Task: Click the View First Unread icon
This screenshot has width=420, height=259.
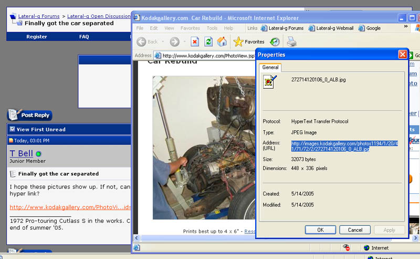Action: [12, 129]
